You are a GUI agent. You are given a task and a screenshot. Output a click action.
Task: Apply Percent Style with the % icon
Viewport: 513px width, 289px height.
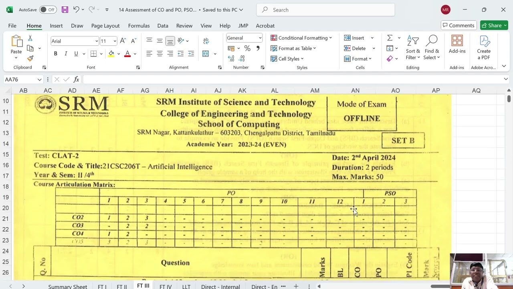[x=247, y=48]
